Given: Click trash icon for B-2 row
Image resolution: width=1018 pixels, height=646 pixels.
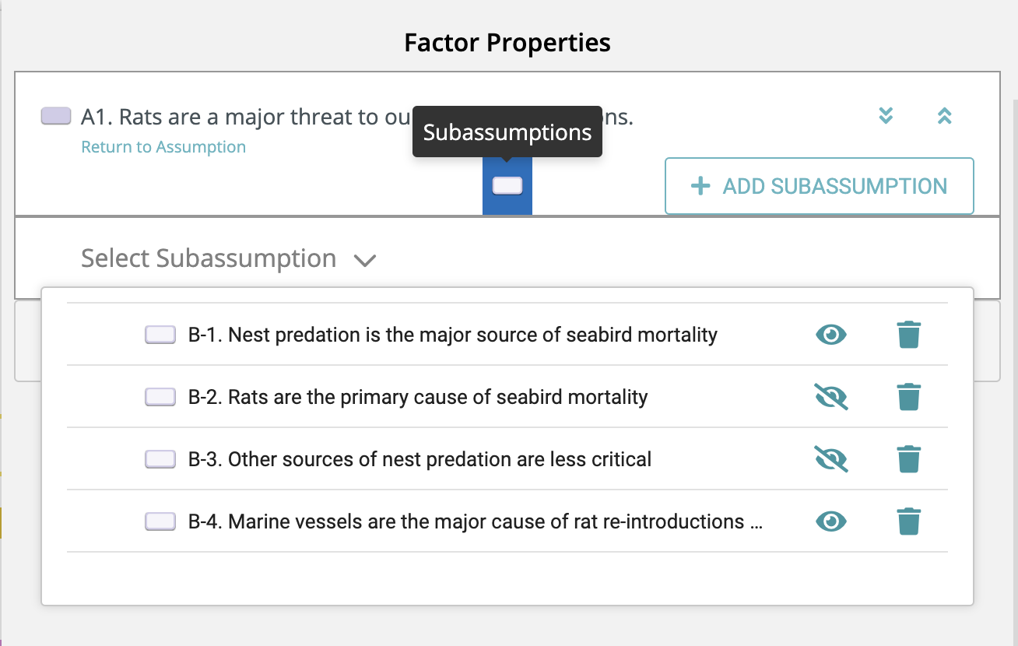Looking at the screenshot, I should tap(908, 397).
